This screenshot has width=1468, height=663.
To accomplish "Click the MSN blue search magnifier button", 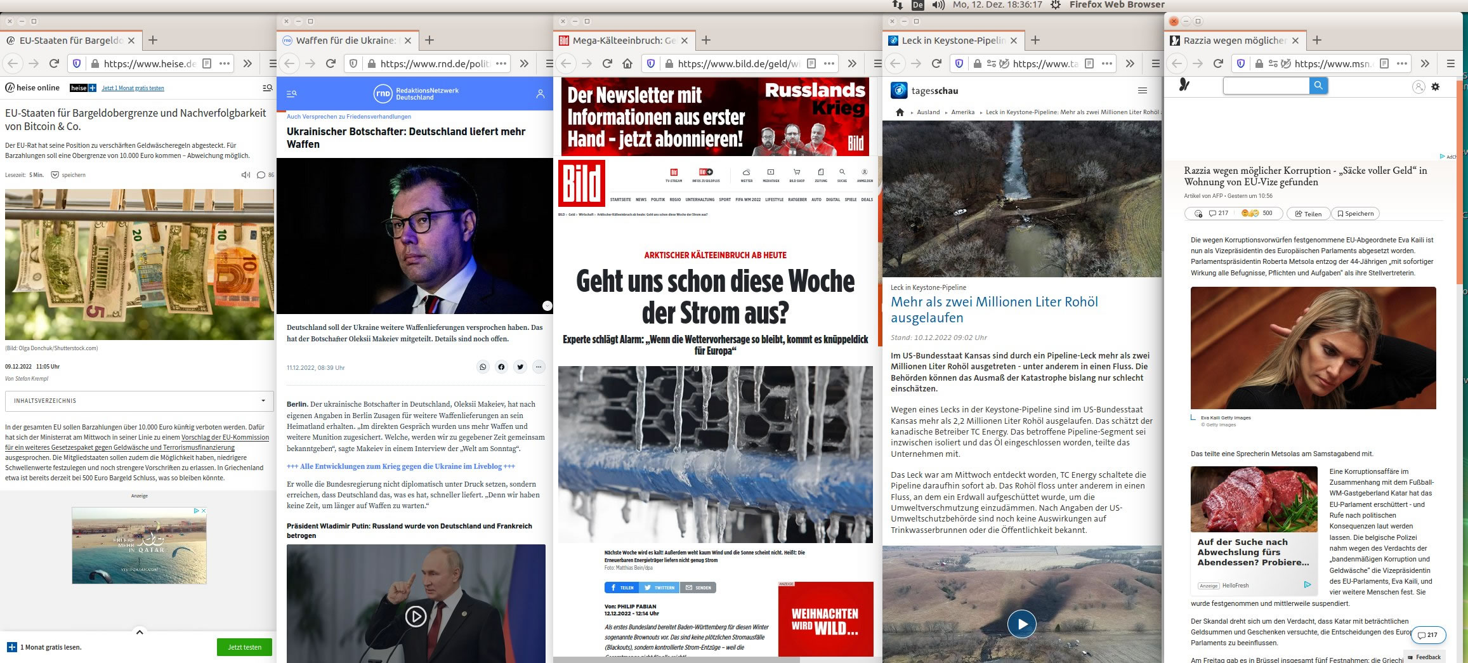I will (1318, 86).
